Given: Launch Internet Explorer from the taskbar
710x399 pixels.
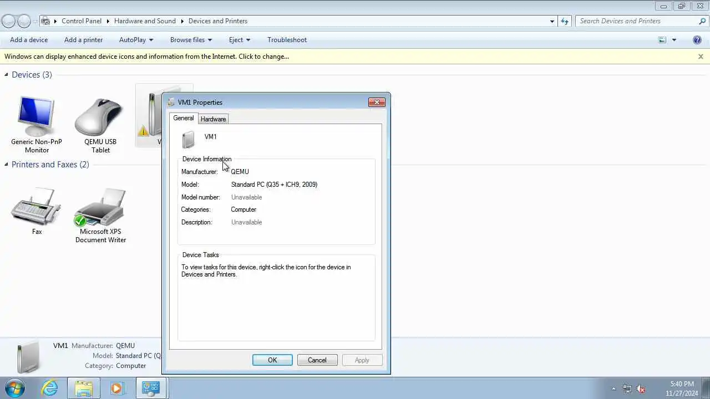Looking at the screenshot, I should [x=50, y=388].
